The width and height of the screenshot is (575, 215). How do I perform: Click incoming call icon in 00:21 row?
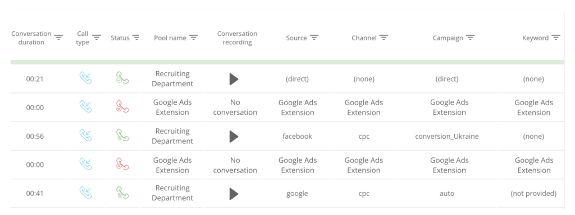tap(86, 78)
